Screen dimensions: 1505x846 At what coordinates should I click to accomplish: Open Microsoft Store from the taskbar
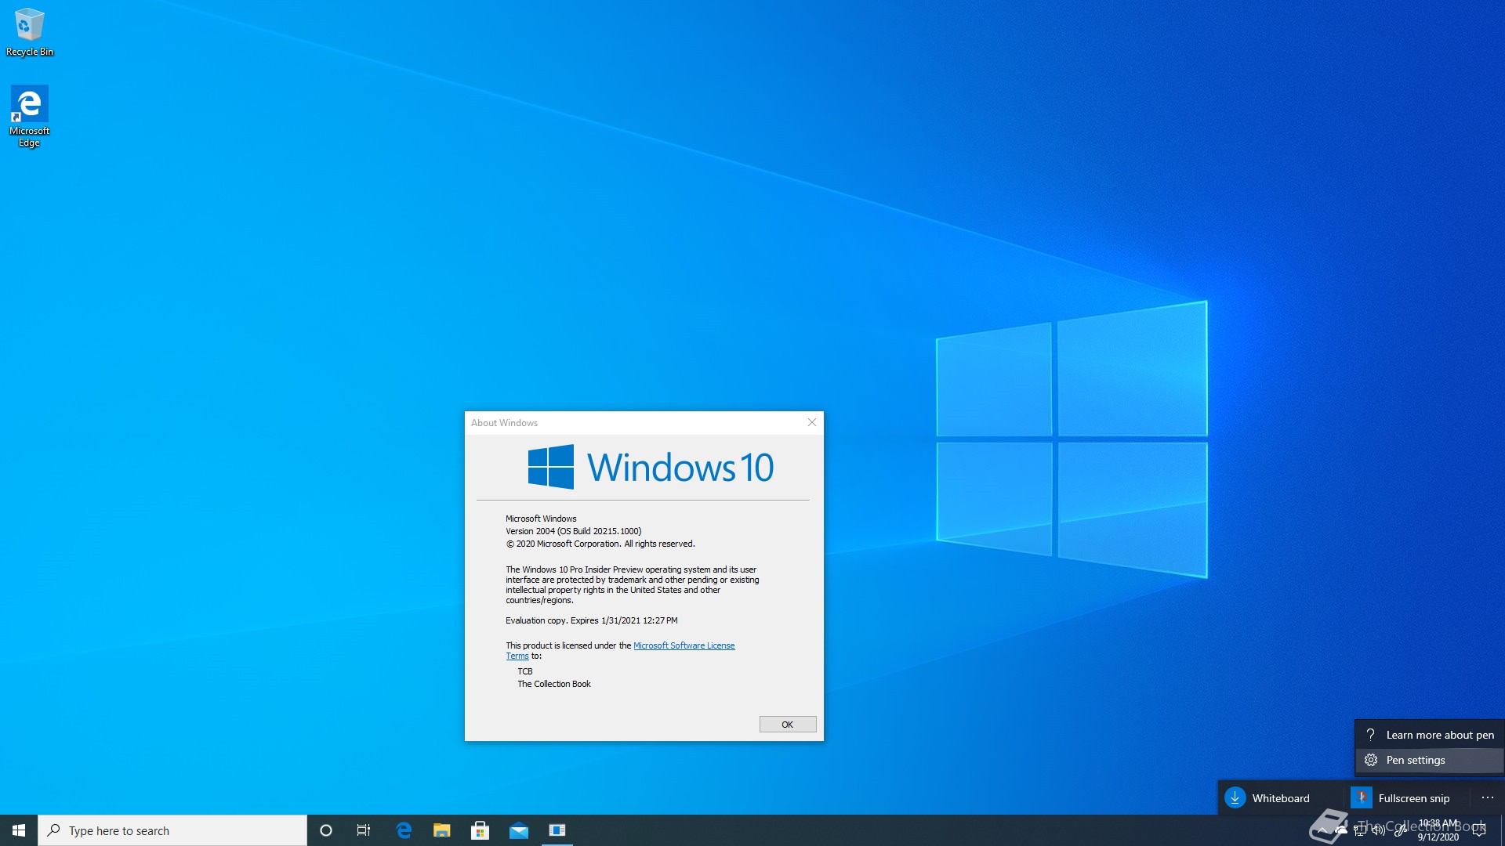click(x=480, y=830)
